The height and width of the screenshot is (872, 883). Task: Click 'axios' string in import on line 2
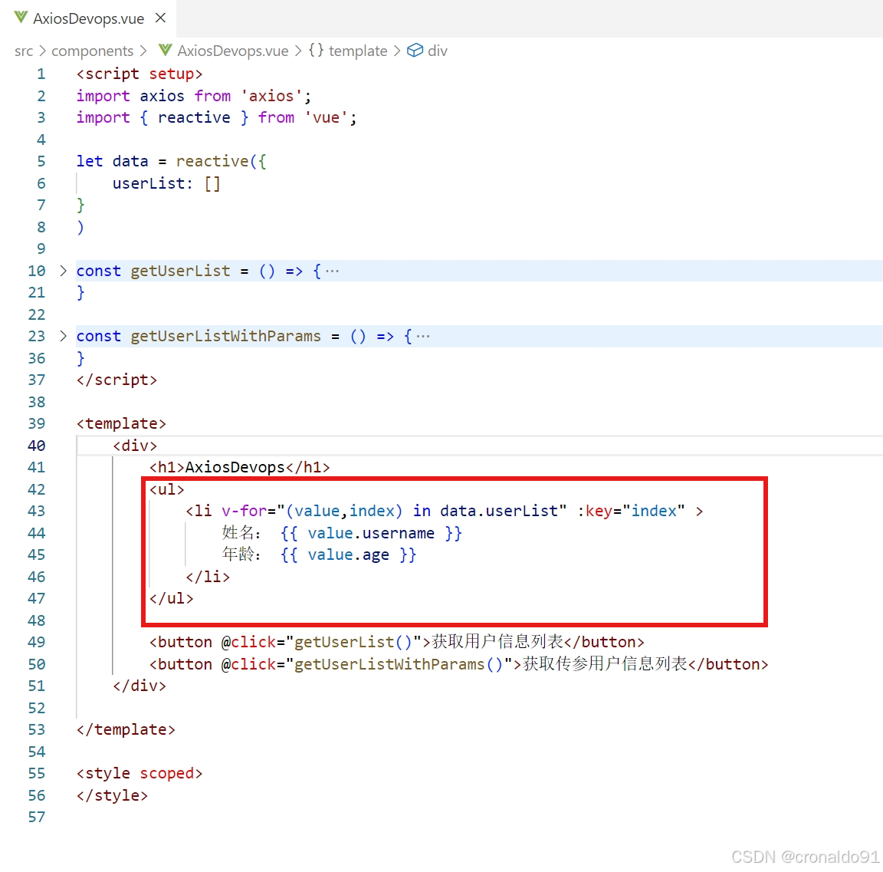[271, 96]
